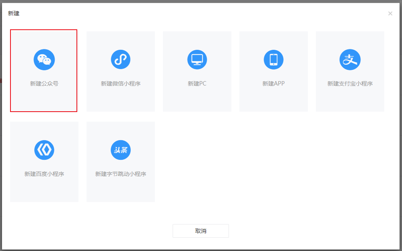Select 新建支付宝小程序 label
Viewport: 402px width, 251px height.
coord(350,84)
